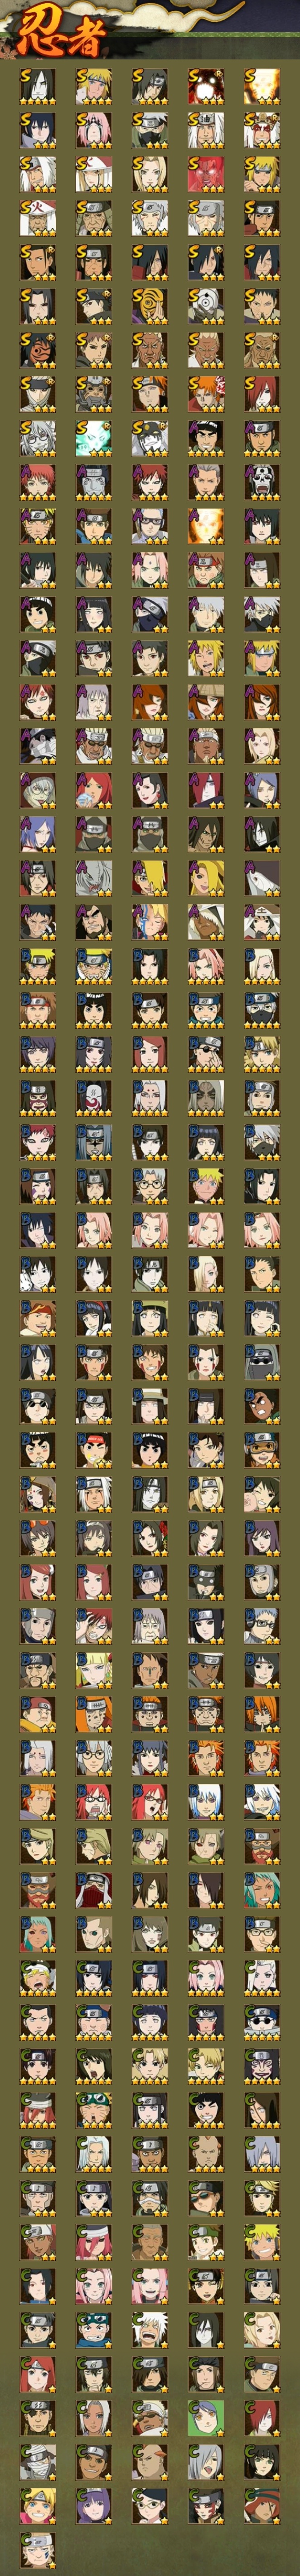Image resolution: width=300 pixels, height=2576 pixels.
Task: Choose the S-rank masked Kakashi portrait
Action: click(x=150, y=131)
